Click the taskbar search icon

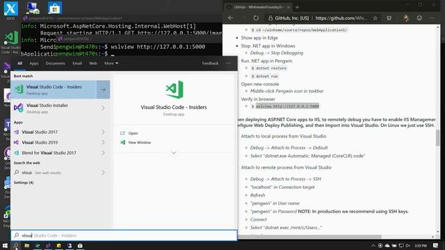click(x=16, y=245)
